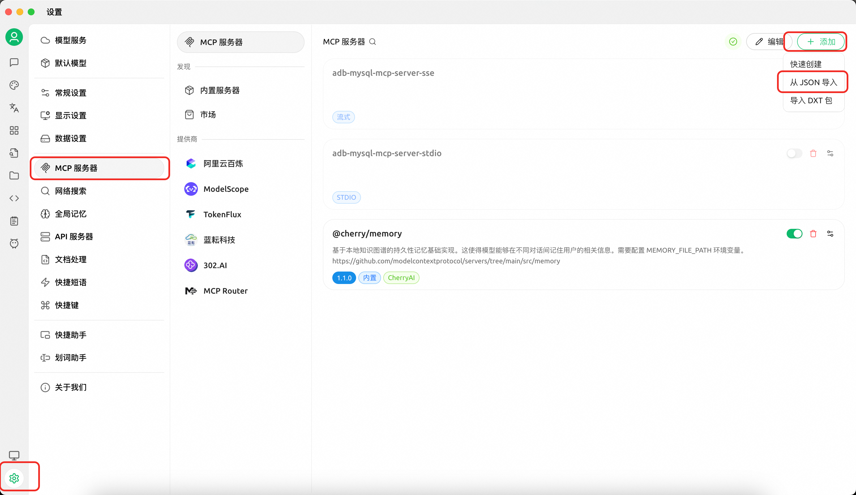
Task: Open the chat assistant sidebar icon
Action: tap(14, 63)
